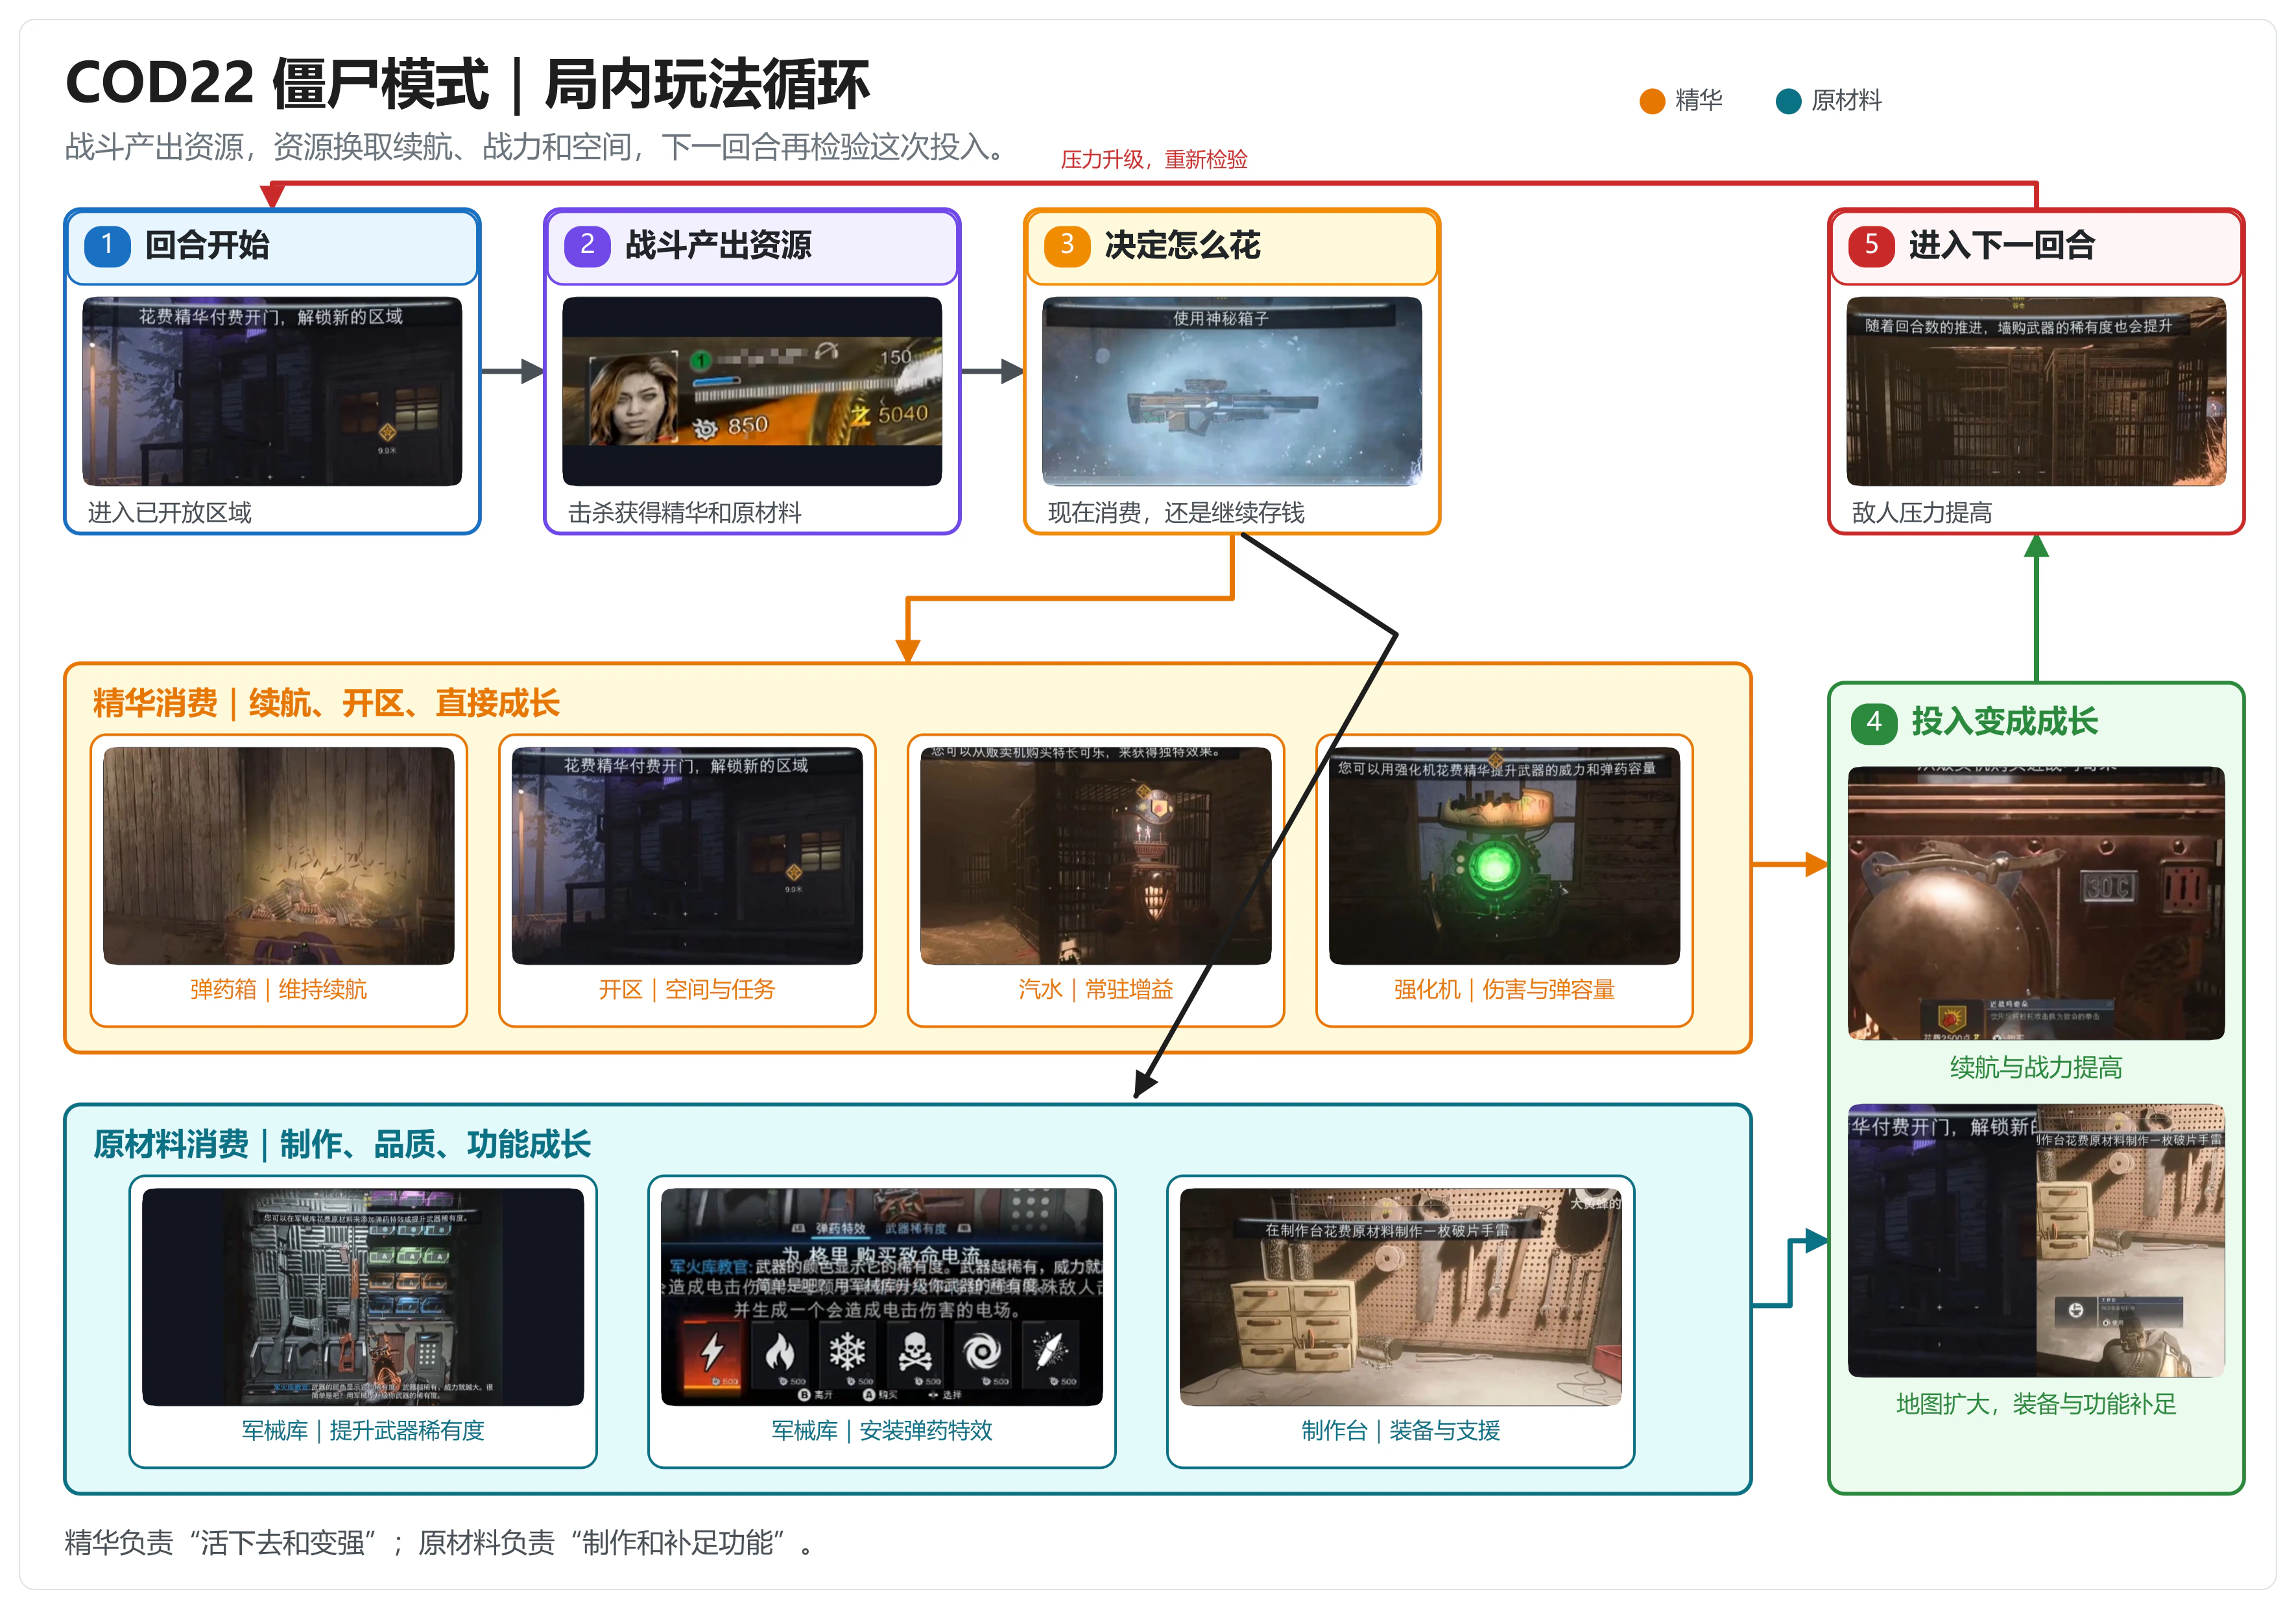Click the 选择 d-pad prompt

tap(944, 1394)
